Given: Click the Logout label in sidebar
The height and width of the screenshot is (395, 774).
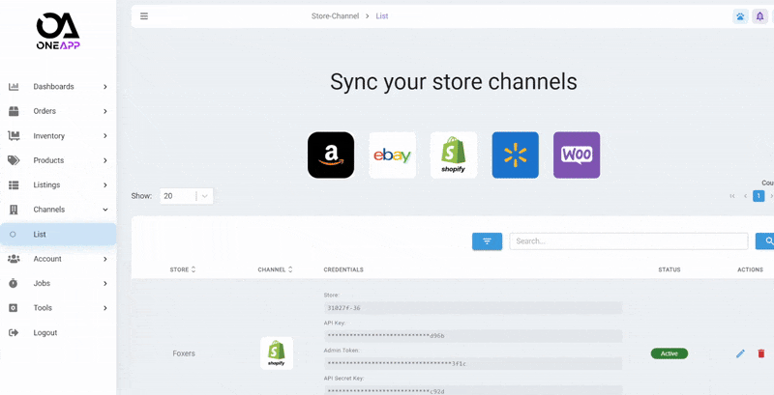Looking at the screenshot, I should pos(45,332).
